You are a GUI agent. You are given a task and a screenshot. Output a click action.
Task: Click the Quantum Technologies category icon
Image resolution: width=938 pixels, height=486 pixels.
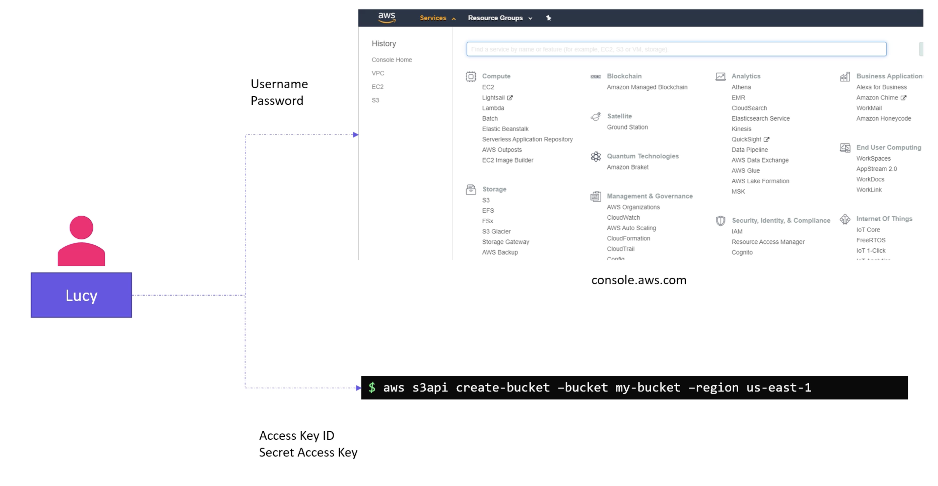[x=594, y=156]
